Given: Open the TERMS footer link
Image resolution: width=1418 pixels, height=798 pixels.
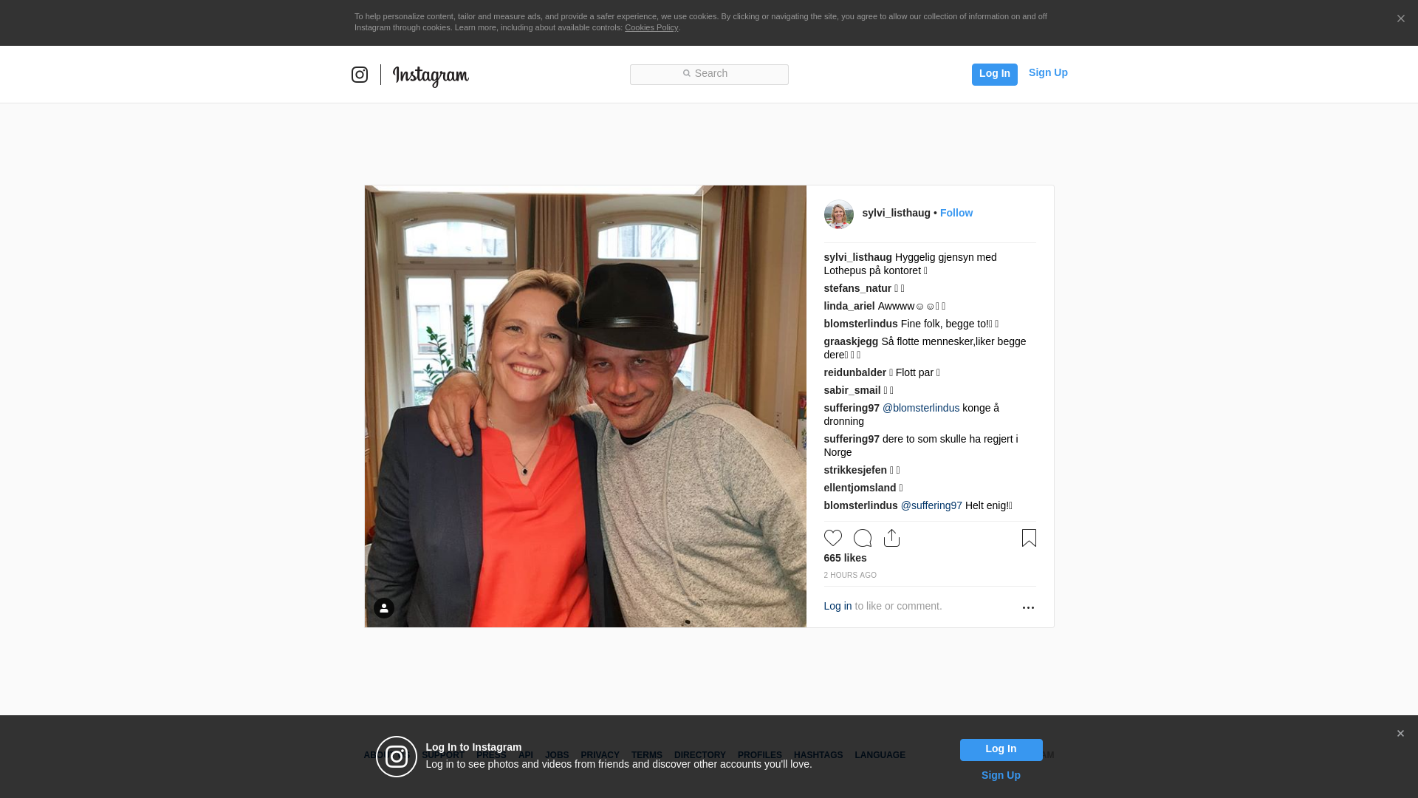Looking at the screenshot, I should coord(646,755).
